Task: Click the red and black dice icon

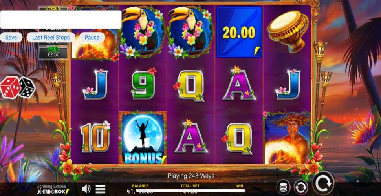Action: click(18, 87)
